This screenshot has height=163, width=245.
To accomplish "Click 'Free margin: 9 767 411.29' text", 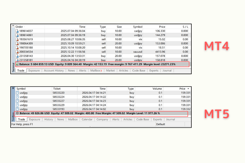I will (125, 64).
